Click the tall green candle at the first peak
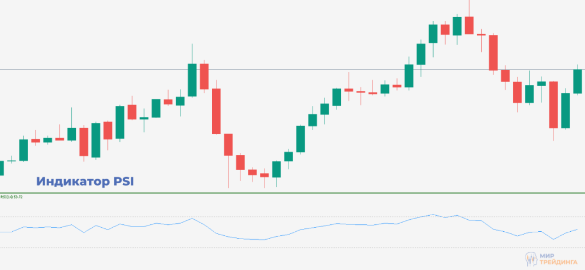585x270 pixels. coord(192,80)
